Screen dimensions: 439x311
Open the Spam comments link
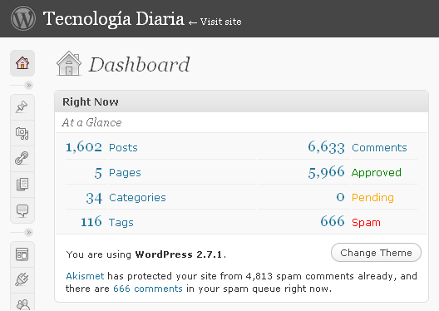[x=366, y=223]
